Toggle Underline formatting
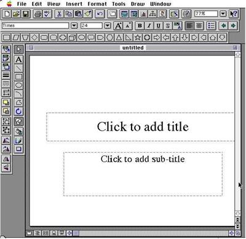246x239 pixels. 159,26
